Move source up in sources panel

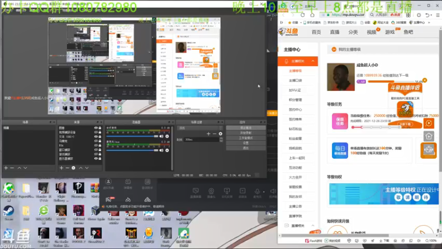coord(81,168)
